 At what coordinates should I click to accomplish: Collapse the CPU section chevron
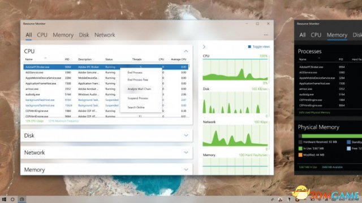coord(186,51)
